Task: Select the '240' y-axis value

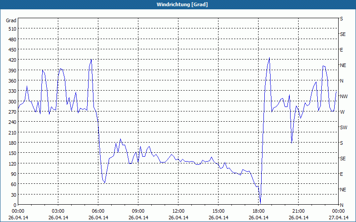Action: (12, 122)
